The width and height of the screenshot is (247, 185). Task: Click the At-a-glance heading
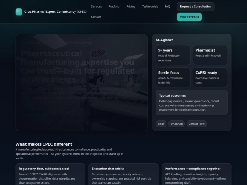pos(165,40)
